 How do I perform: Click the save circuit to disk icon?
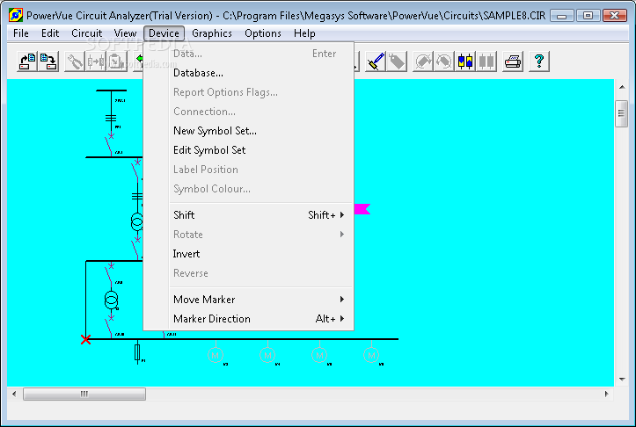[x=48, y=62]
